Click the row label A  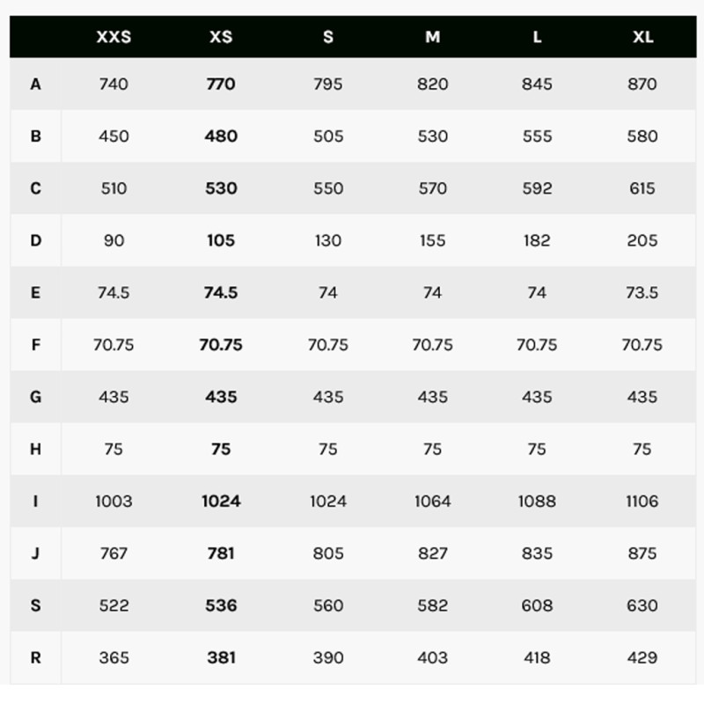(x=35, y=84)
